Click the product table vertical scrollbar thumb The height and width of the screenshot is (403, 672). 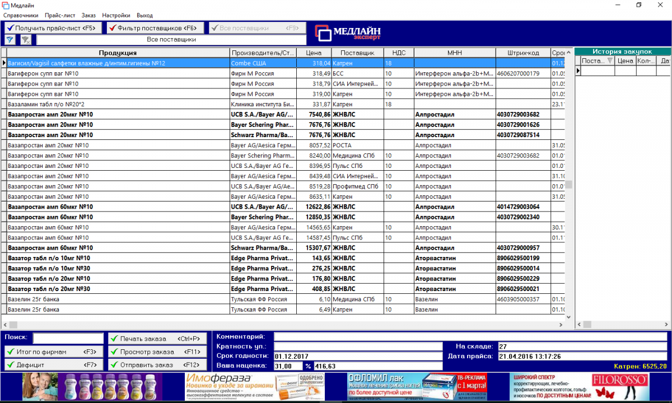(x=568, y=184)
